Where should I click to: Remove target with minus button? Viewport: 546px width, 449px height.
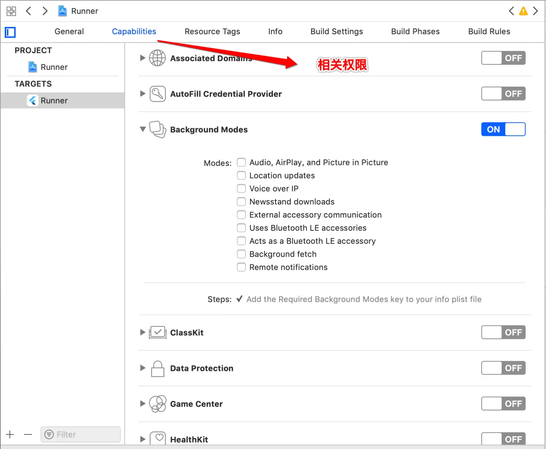28,434
